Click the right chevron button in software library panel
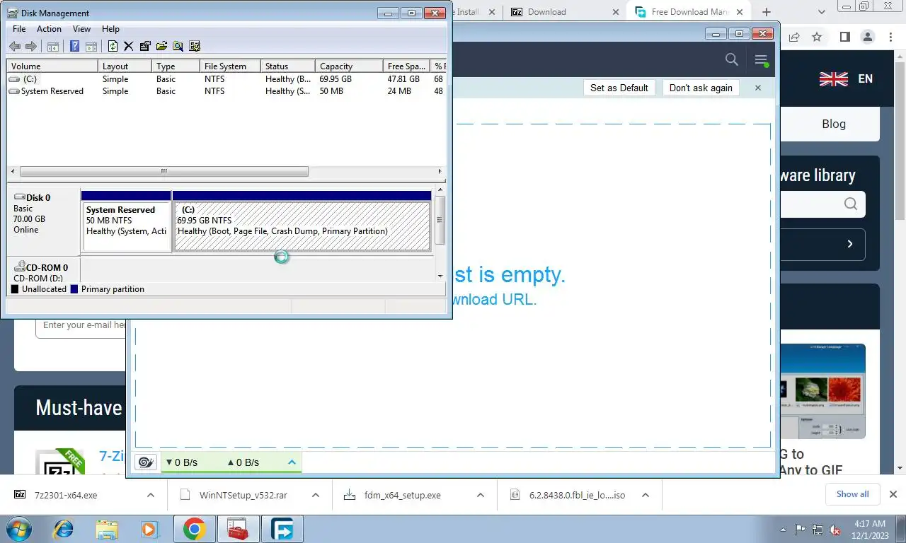906x543 pixels. pyautogui.click(x=850, y=244)
